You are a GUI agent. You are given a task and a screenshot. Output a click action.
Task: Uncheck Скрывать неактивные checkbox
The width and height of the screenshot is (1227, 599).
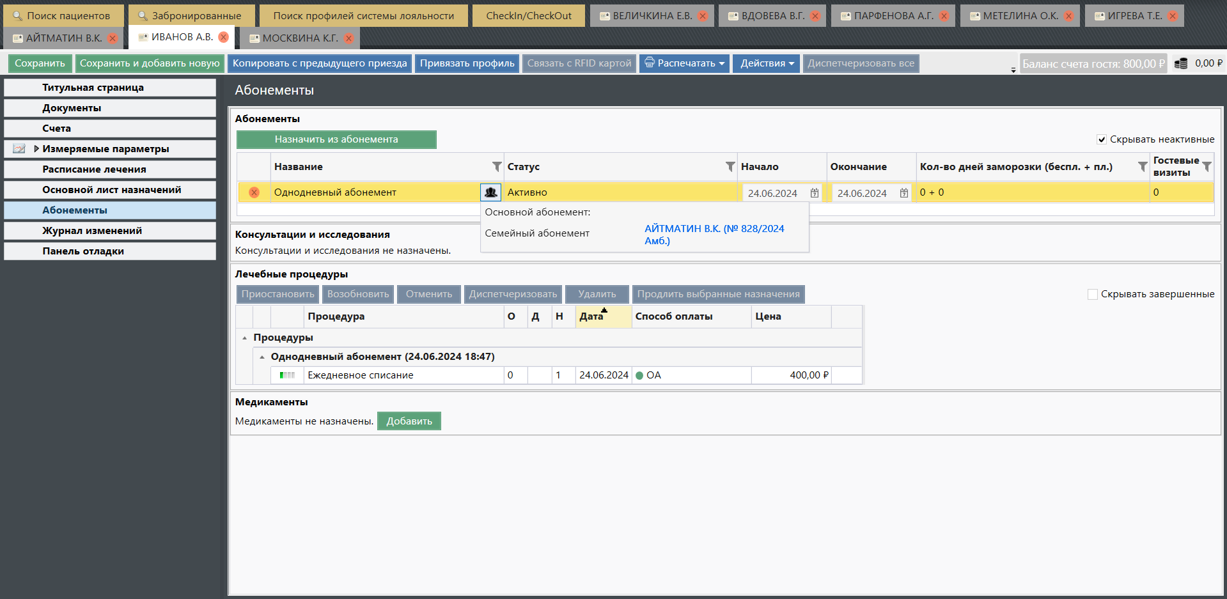click(x=1102, y=139)
